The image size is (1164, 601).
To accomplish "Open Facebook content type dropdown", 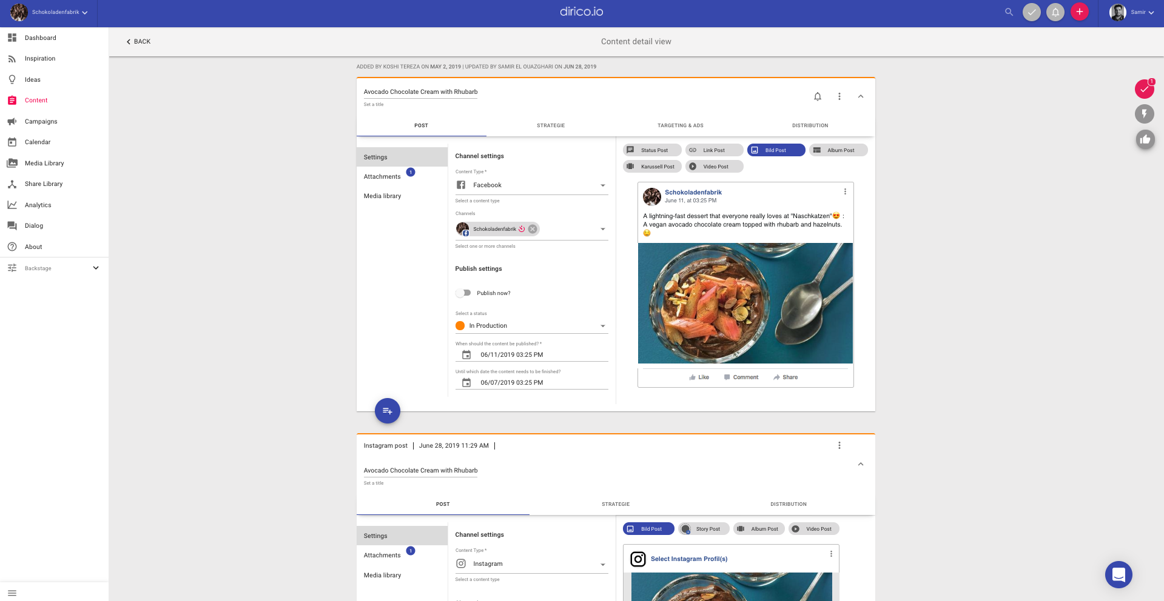I will click(532, 185).
